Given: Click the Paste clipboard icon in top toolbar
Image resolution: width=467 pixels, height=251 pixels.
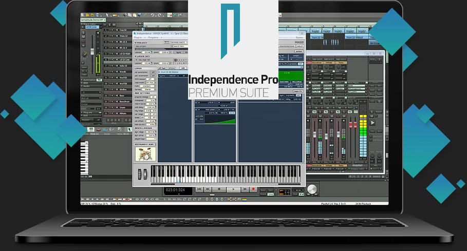Looking at the screenshot, I should 135,15.
